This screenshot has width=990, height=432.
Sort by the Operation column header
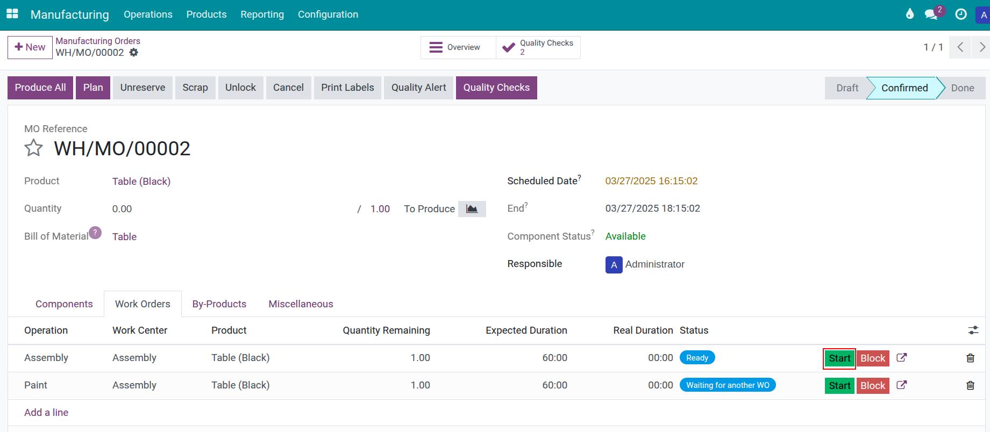[46, 330]
